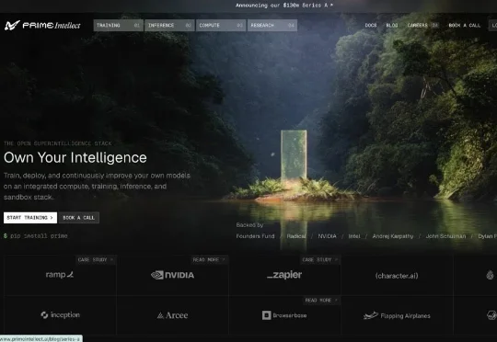The height and width of the screenshot is (342, 497).
Task: Expand the Training nav menu
Action: tap(118, 26)
